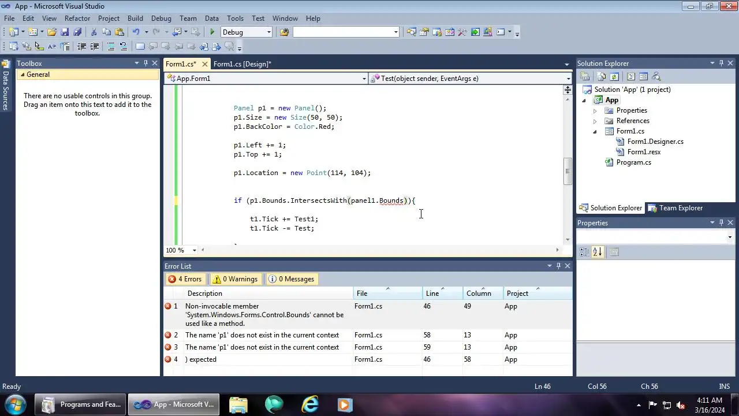Toggle auto-hide pin on Solution Explorer

pos(721,63)
